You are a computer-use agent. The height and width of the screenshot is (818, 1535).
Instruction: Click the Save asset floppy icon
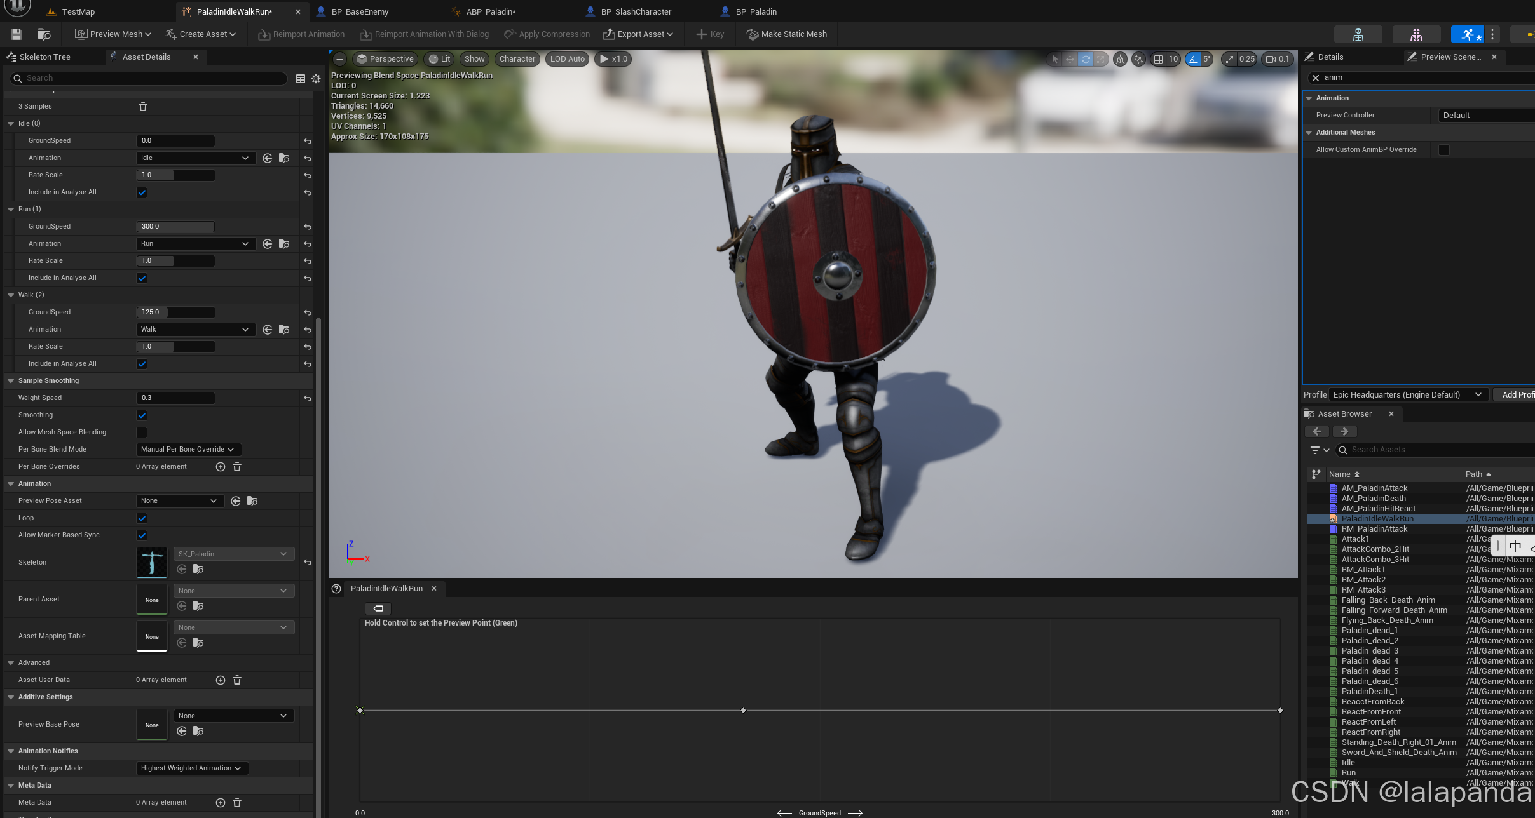pyautogui.click(x=17, y=34)
